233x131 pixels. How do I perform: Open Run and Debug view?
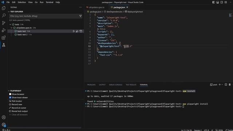(4, 30)
